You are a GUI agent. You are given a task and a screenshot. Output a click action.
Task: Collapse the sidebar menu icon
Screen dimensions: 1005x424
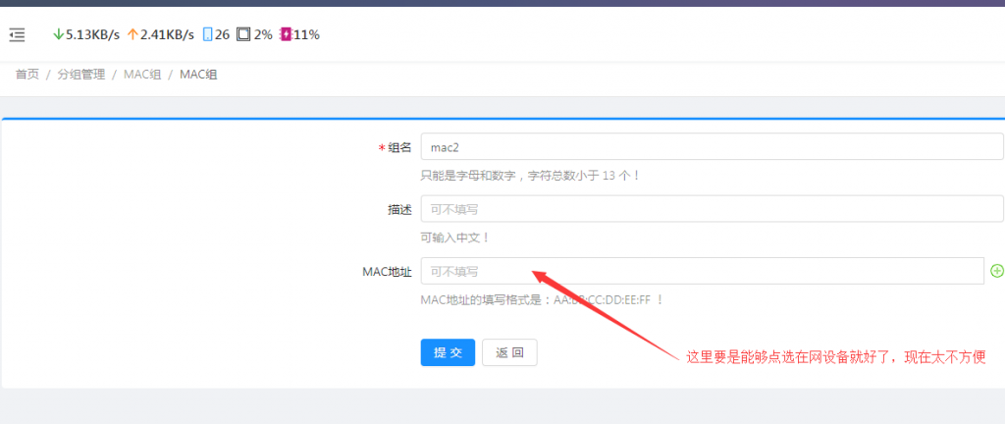point(18,34)
